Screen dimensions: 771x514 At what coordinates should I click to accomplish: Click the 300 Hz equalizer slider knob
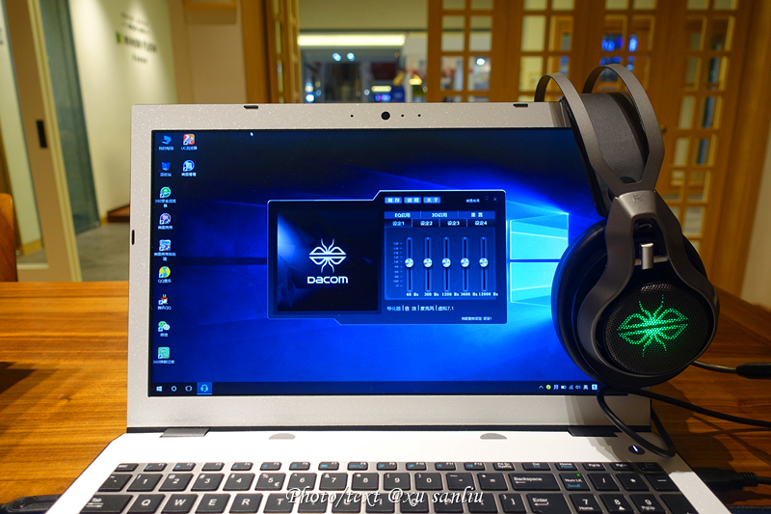pyautogui.click(x=428, y=263)
